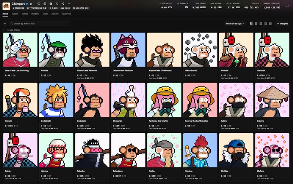Screen dimensions: 293x184
Task: Open Bonrou the Earthshaker NFT image
Action: coord(200,100)
